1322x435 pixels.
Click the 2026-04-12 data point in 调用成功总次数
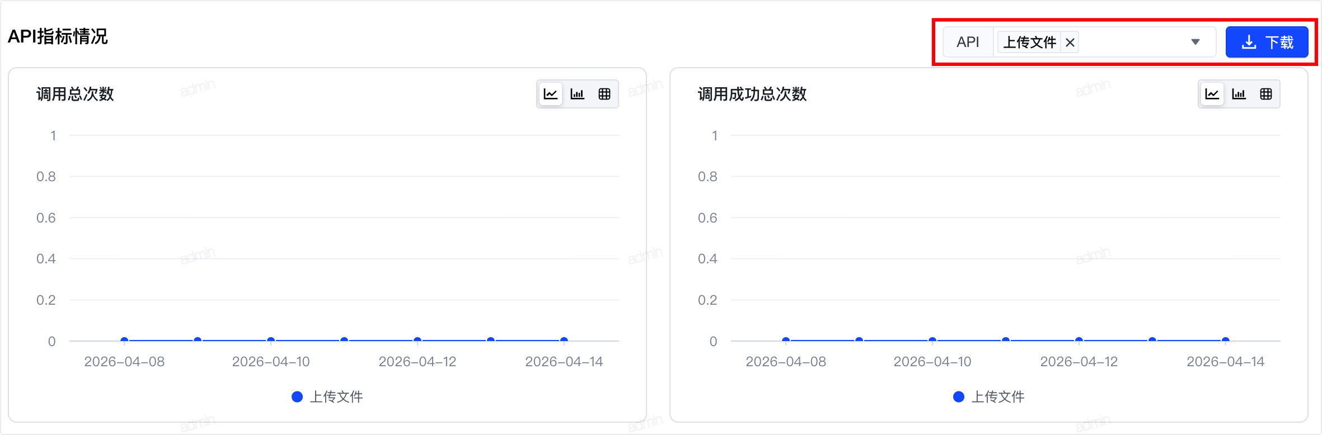1079,341
